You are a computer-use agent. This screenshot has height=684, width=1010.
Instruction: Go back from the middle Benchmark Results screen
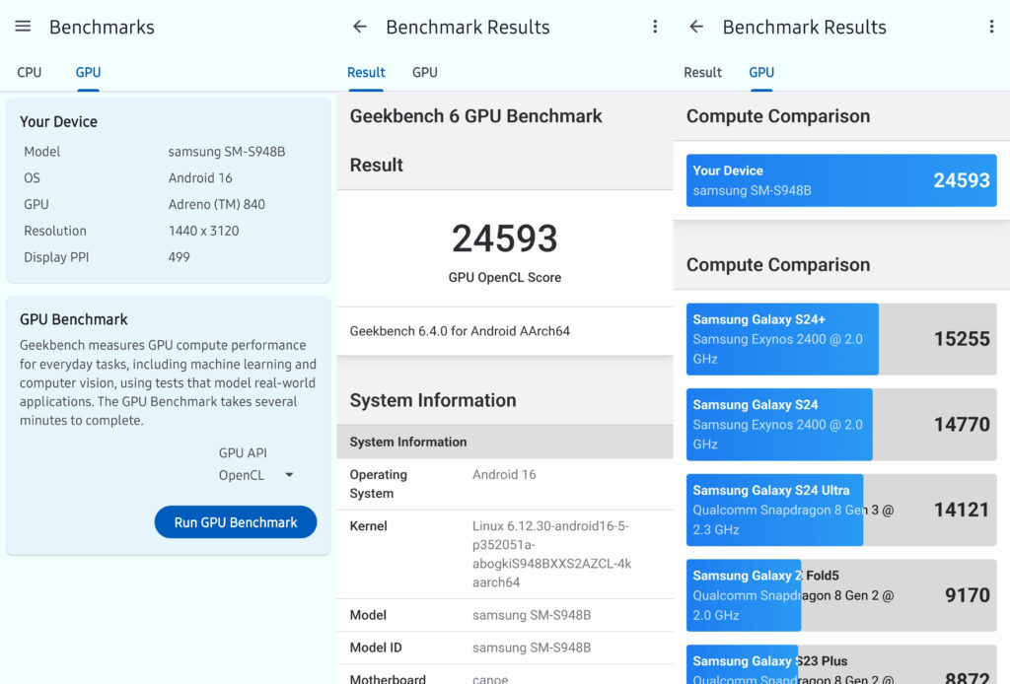coord(359,27)
